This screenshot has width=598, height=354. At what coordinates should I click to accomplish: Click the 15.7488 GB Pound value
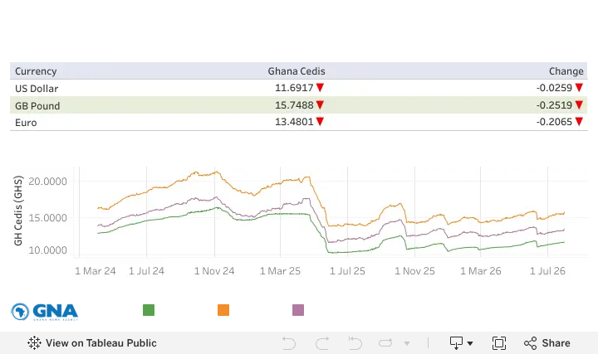point(294,105)
